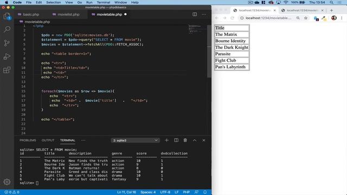Maximize the terminal panel with chevron
347x195 pixels.
(x=194, y=140)
